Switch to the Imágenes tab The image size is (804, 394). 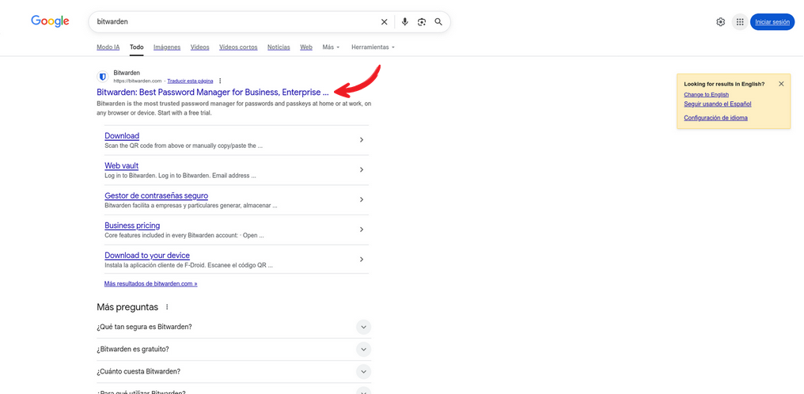[x=167, y=47]
